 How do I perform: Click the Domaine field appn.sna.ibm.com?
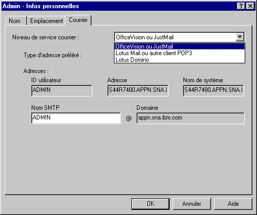(191, 118)
